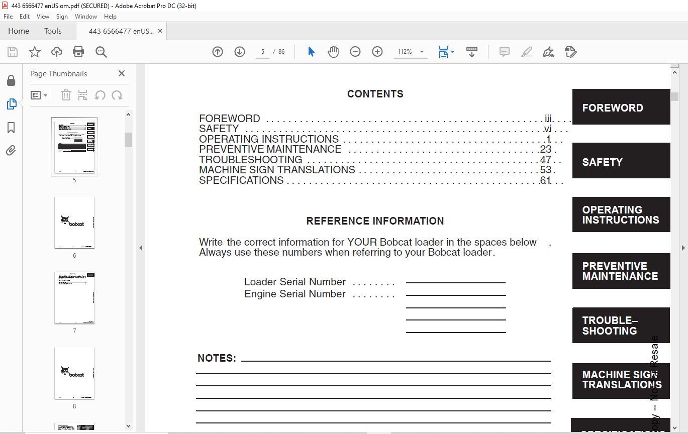Open the Edit menu
The height and width of the screenshot is (434, 688).
click(x=25, y=17)
